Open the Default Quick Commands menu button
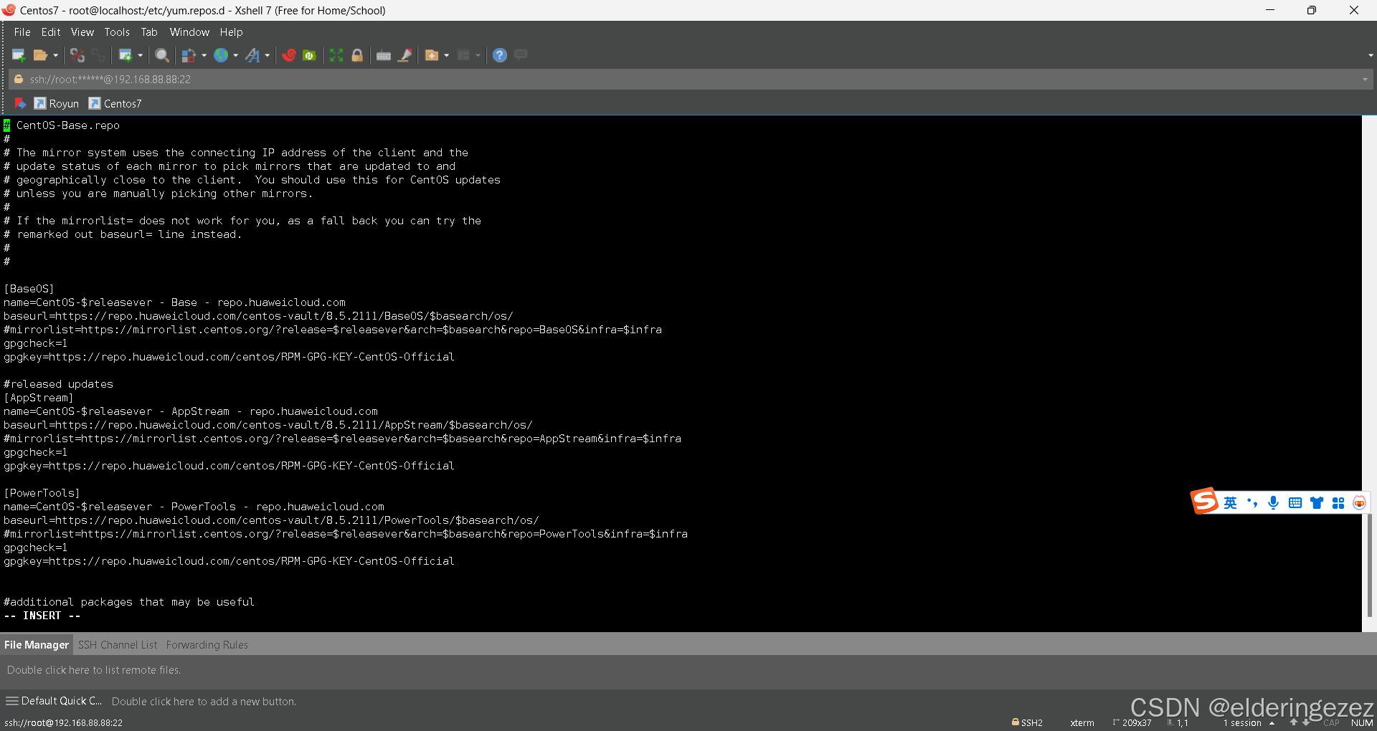 click(54, 701)
